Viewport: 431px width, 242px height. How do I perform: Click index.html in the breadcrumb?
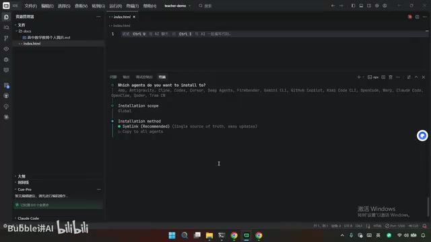[121, 26]
